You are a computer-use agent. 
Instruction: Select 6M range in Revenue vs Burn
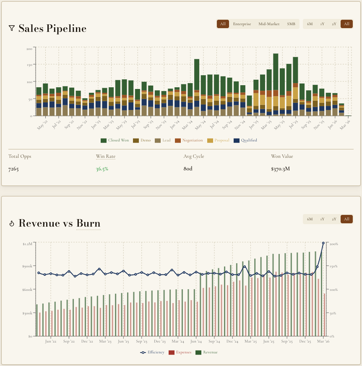tap(310, 219)
